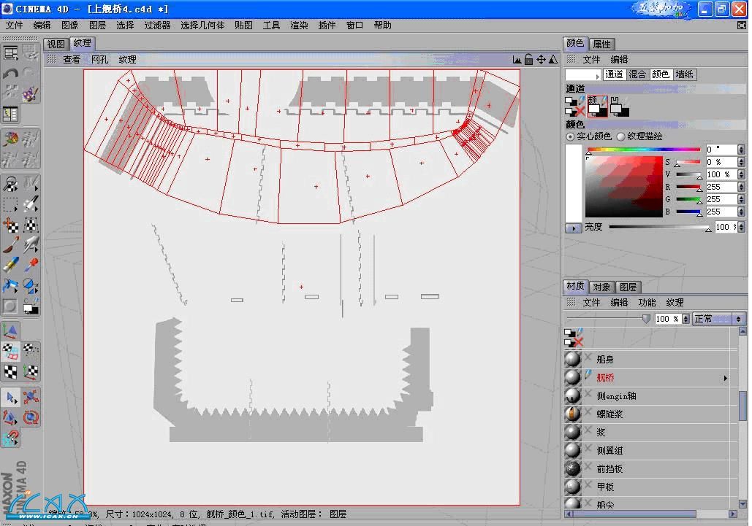Expand the 亮度 disclosure arrow button
The height and width of the screenshot is (526, 752).
point(574,228)
